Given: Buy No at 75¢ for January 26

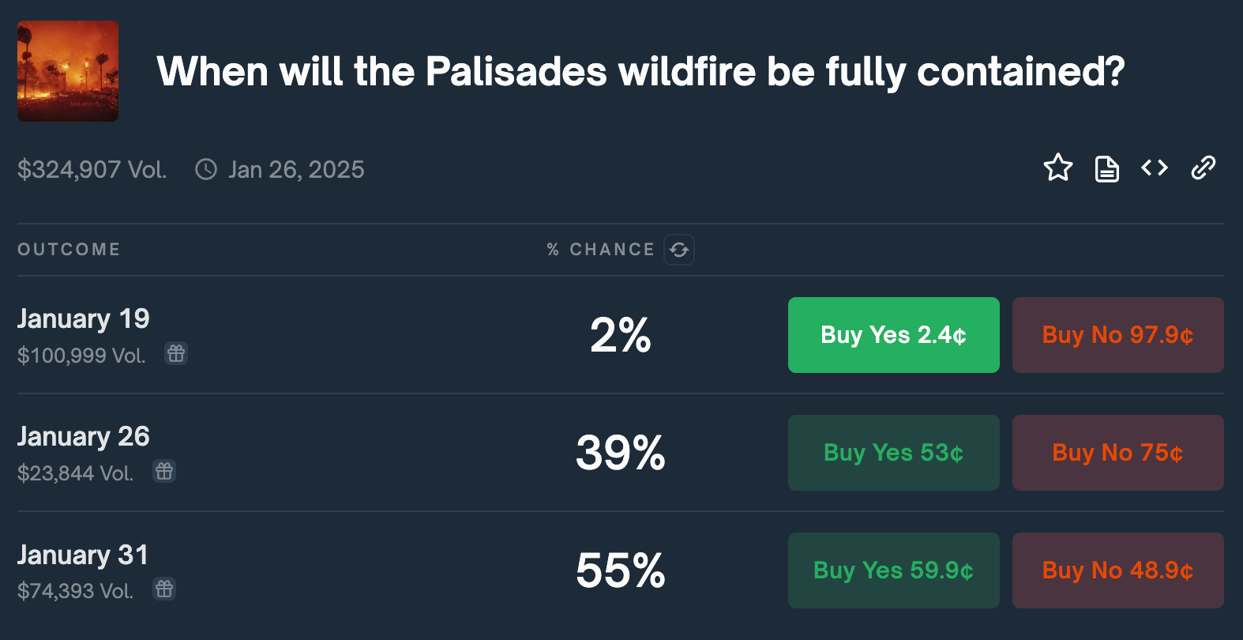Looking at the screenshot, I should [x=1117, y=453].
